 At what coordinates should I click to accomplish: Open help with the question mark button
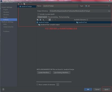pos(3,89)
